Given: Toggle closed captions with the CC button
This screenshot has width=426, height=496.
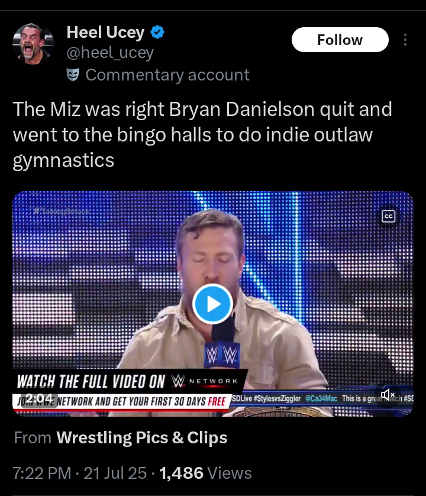Looking at the screenshot, I should click(x=388, y=217).
